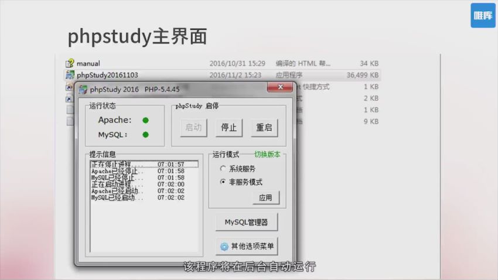This screenshot has height=280, width=498.
Task: Click the phpStudy 2016 PHP-5.4.45 title text
Action: tap(135, 90)
